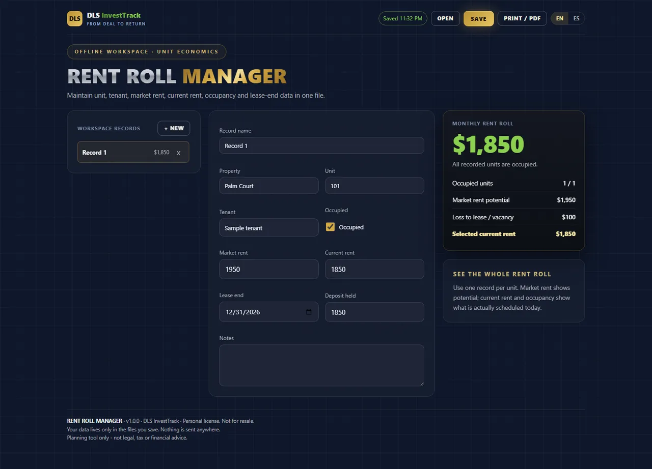Click the $1,850 amount in Record 1 row
652x469 pixels.
pos(161,153)
